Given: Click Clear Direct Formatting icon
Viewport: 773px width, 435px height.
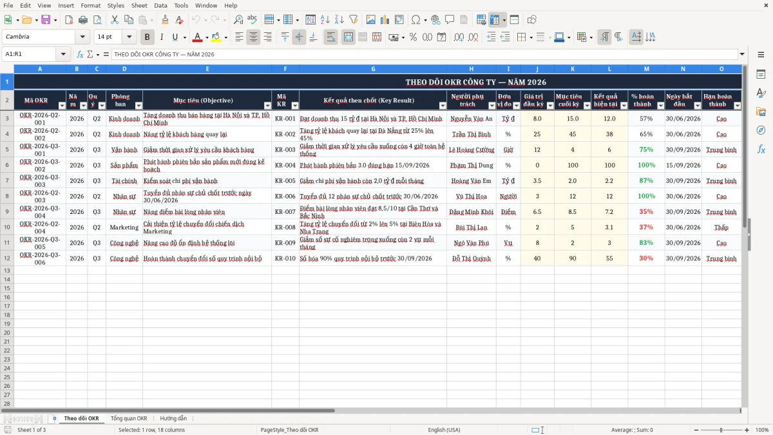Looking at the screenshot, I should tap(178, 20).
